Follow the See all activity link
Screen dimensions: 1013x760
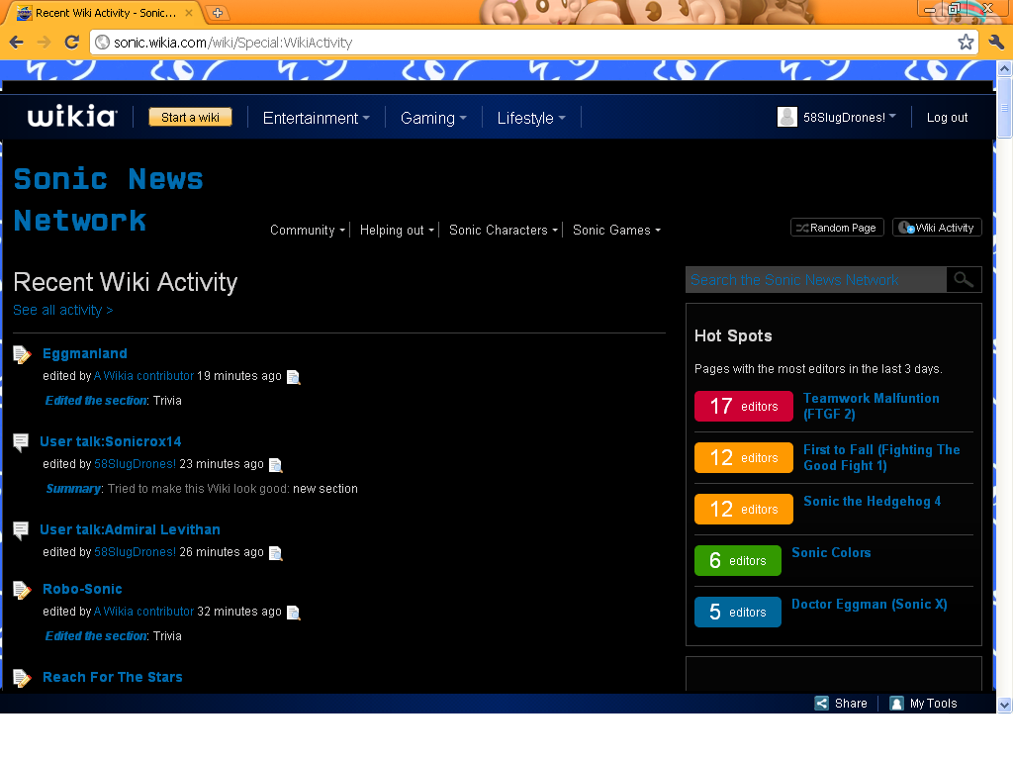[x=63, y=310]
